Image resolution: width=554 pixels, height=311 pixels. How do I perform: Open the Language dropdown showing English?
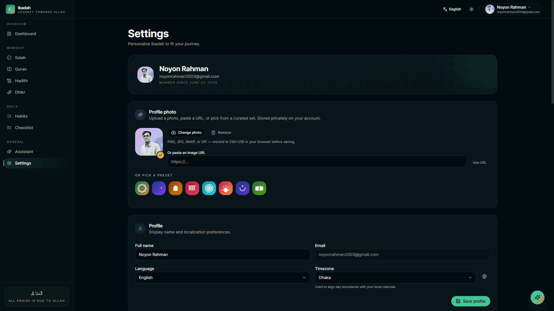click(223, 278)
